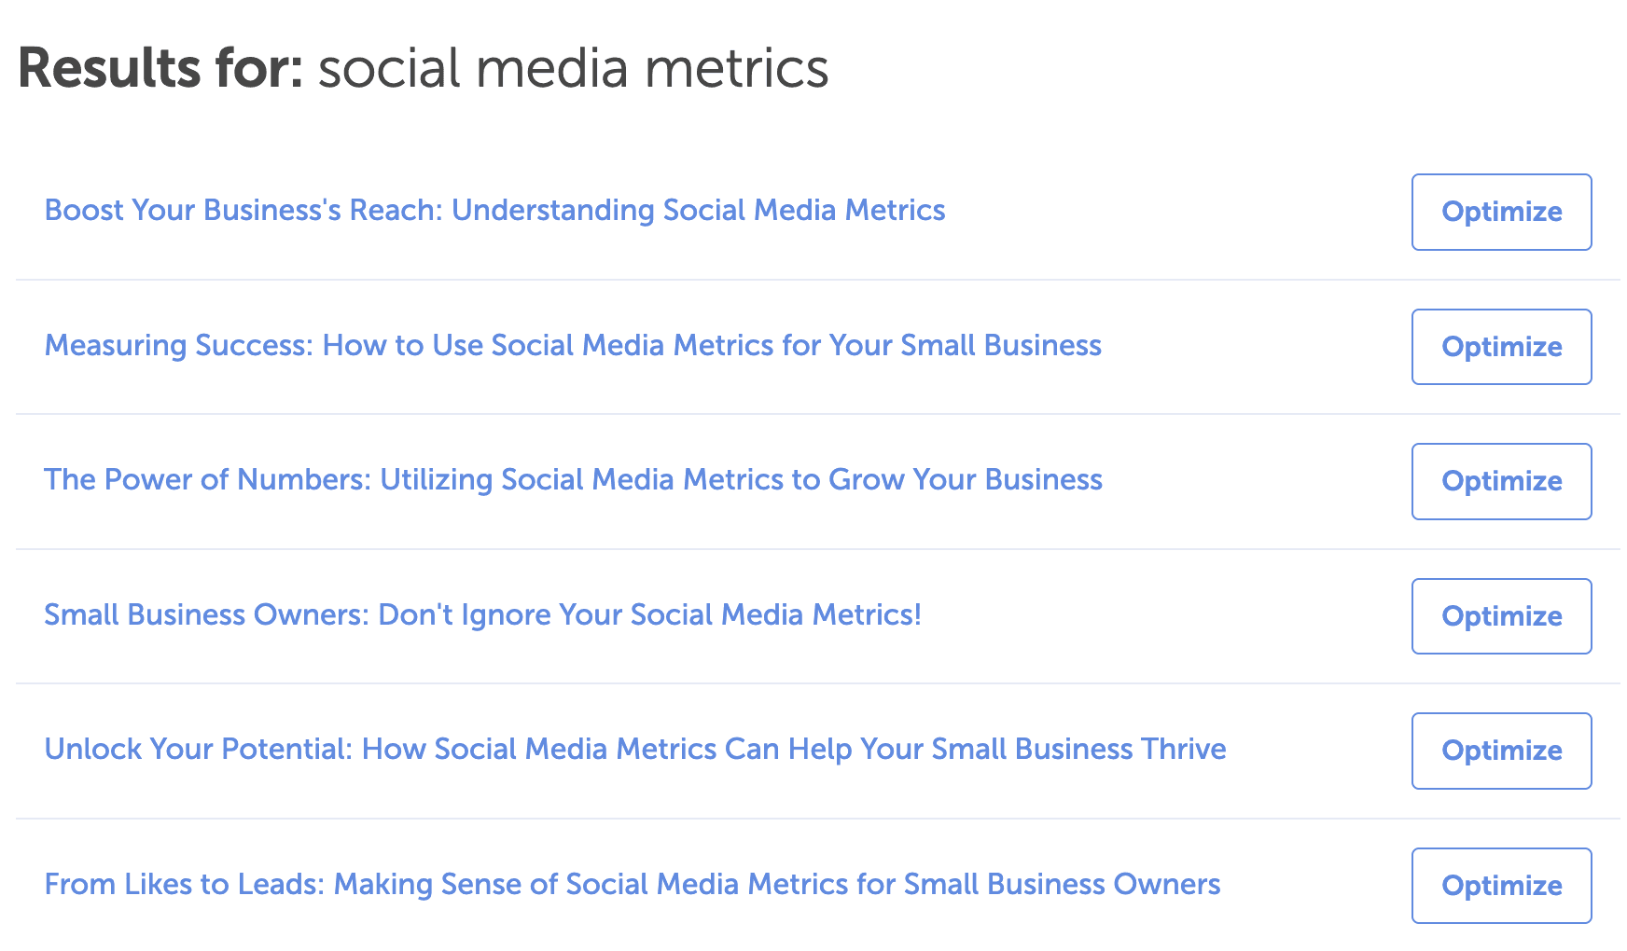Select "The Power of Numbers" title link
1627x951 pixels.
pyautogui.click(x=573, y=480)
